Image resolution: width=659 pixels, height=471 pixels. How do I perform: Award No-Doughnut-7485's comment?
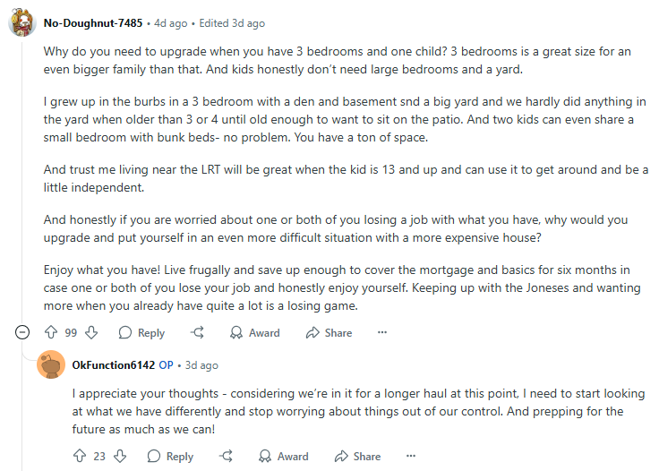(254, 333)
